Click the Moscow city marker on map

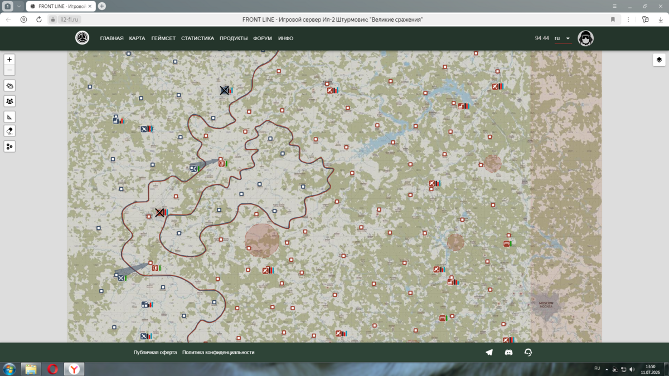[546, 305]
